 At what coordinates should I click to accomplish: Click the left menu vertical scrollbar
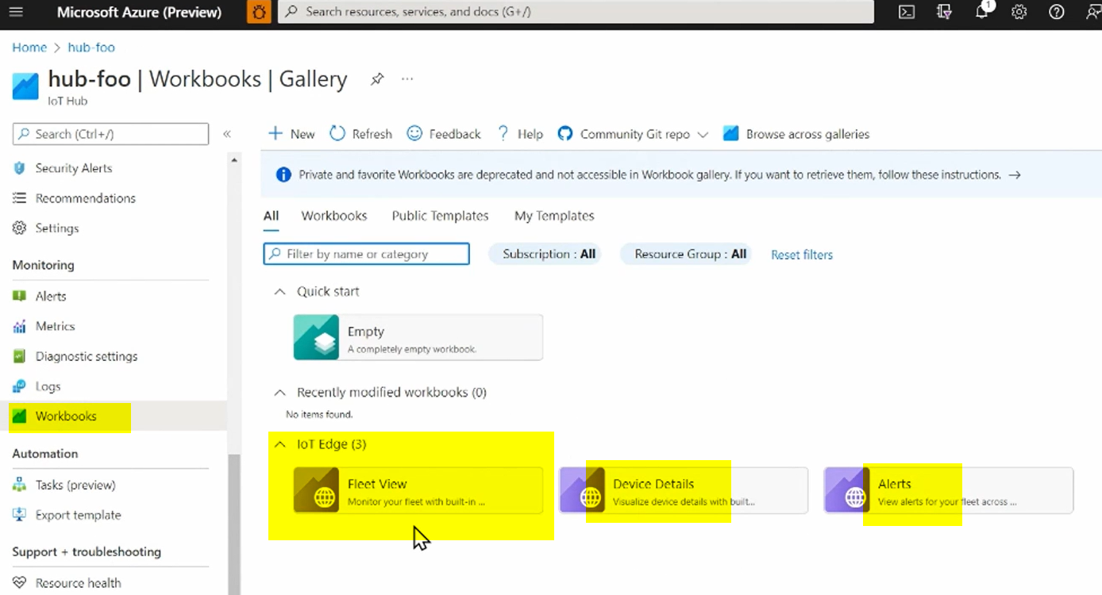pos(233,524)
